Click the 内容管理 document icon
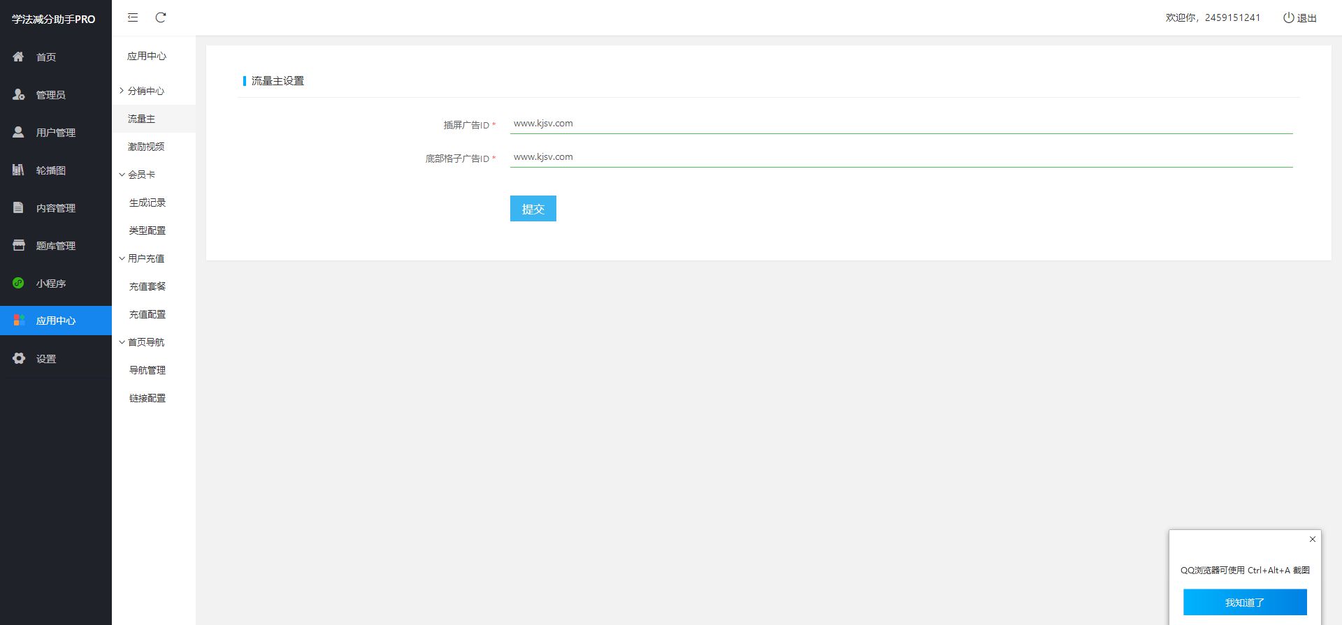The image size is (1342, 625). [18, 207]
